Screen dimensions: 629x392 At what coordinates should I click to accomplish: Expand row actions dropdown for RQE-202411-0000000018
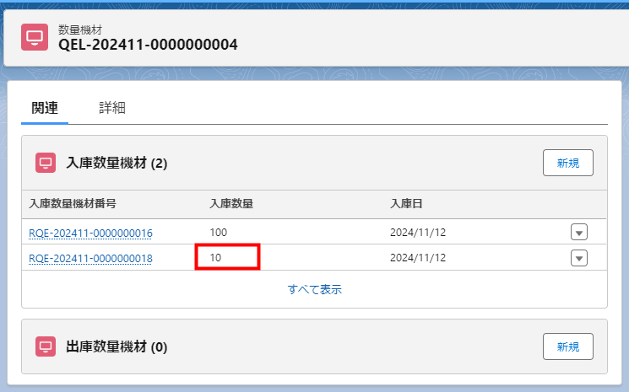point(579,258)
